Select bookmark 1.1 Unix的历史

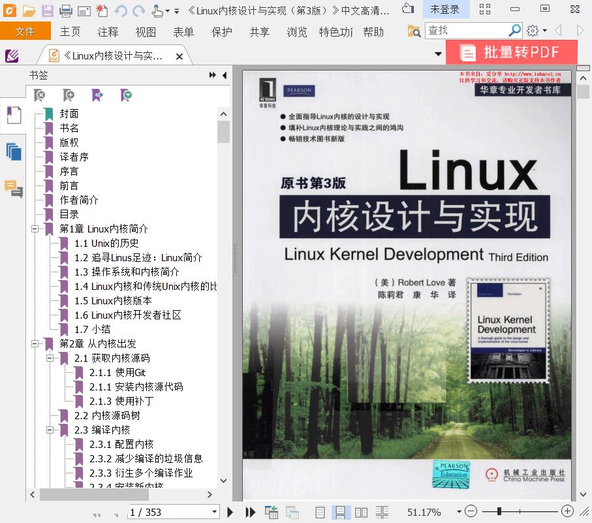coord(106,243)
